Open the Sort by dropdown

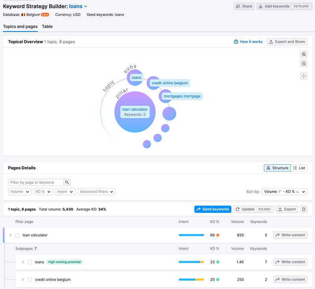(284, 192)
